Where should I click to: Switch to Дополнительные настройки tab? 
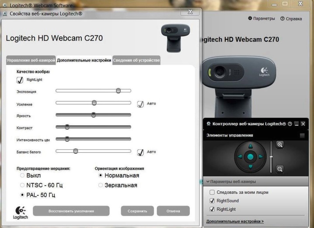coord(84,60)
